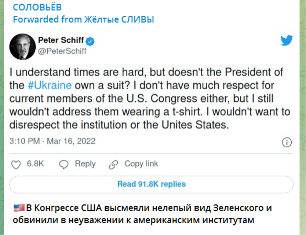Like the tweet with heart icon

click(16, 164)
